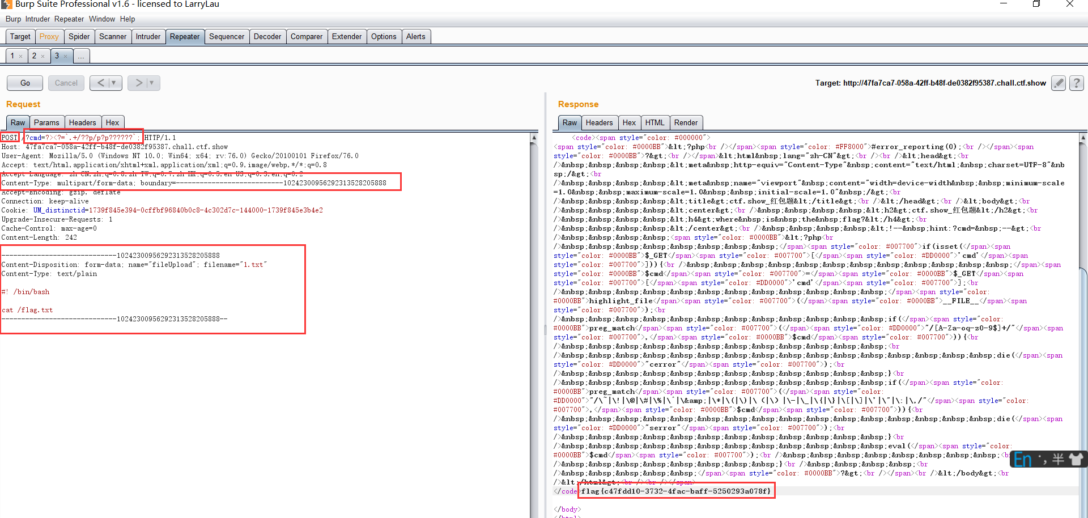The image size is (1088, 518).
Task: Show Response Hex tab
Action: coord(629,122)
